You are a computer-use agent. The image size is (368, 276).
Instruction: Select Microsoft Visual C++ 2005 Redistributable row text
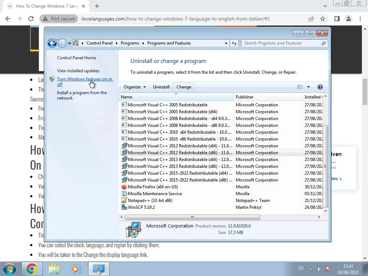[167, 105]
